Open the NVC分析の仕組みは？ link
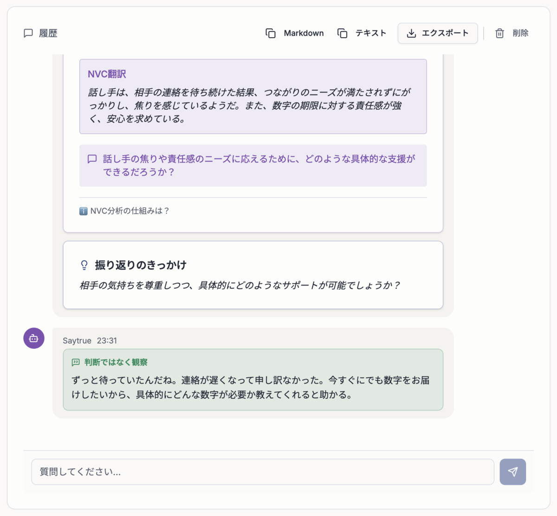The image size is (557, 516). tap(130, 211)
